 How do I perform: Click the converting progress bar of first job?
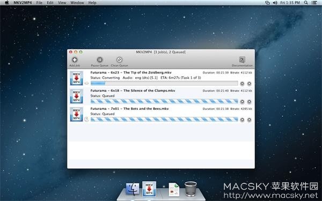[x=164, y=83]
